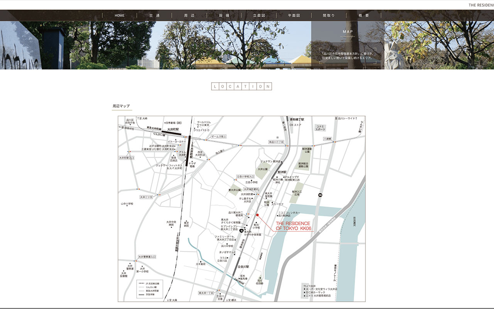Viewport: 494px width, 309px height.
Task: Click the 周辺マップ section heading
Action: 121,106
